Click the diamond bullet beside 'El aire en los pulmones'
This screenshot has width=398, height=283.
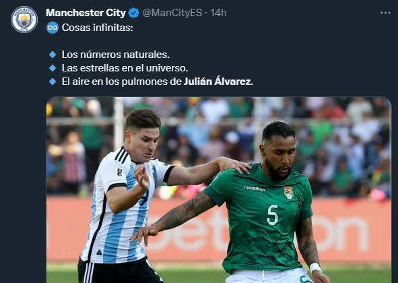tap(53, 82)
